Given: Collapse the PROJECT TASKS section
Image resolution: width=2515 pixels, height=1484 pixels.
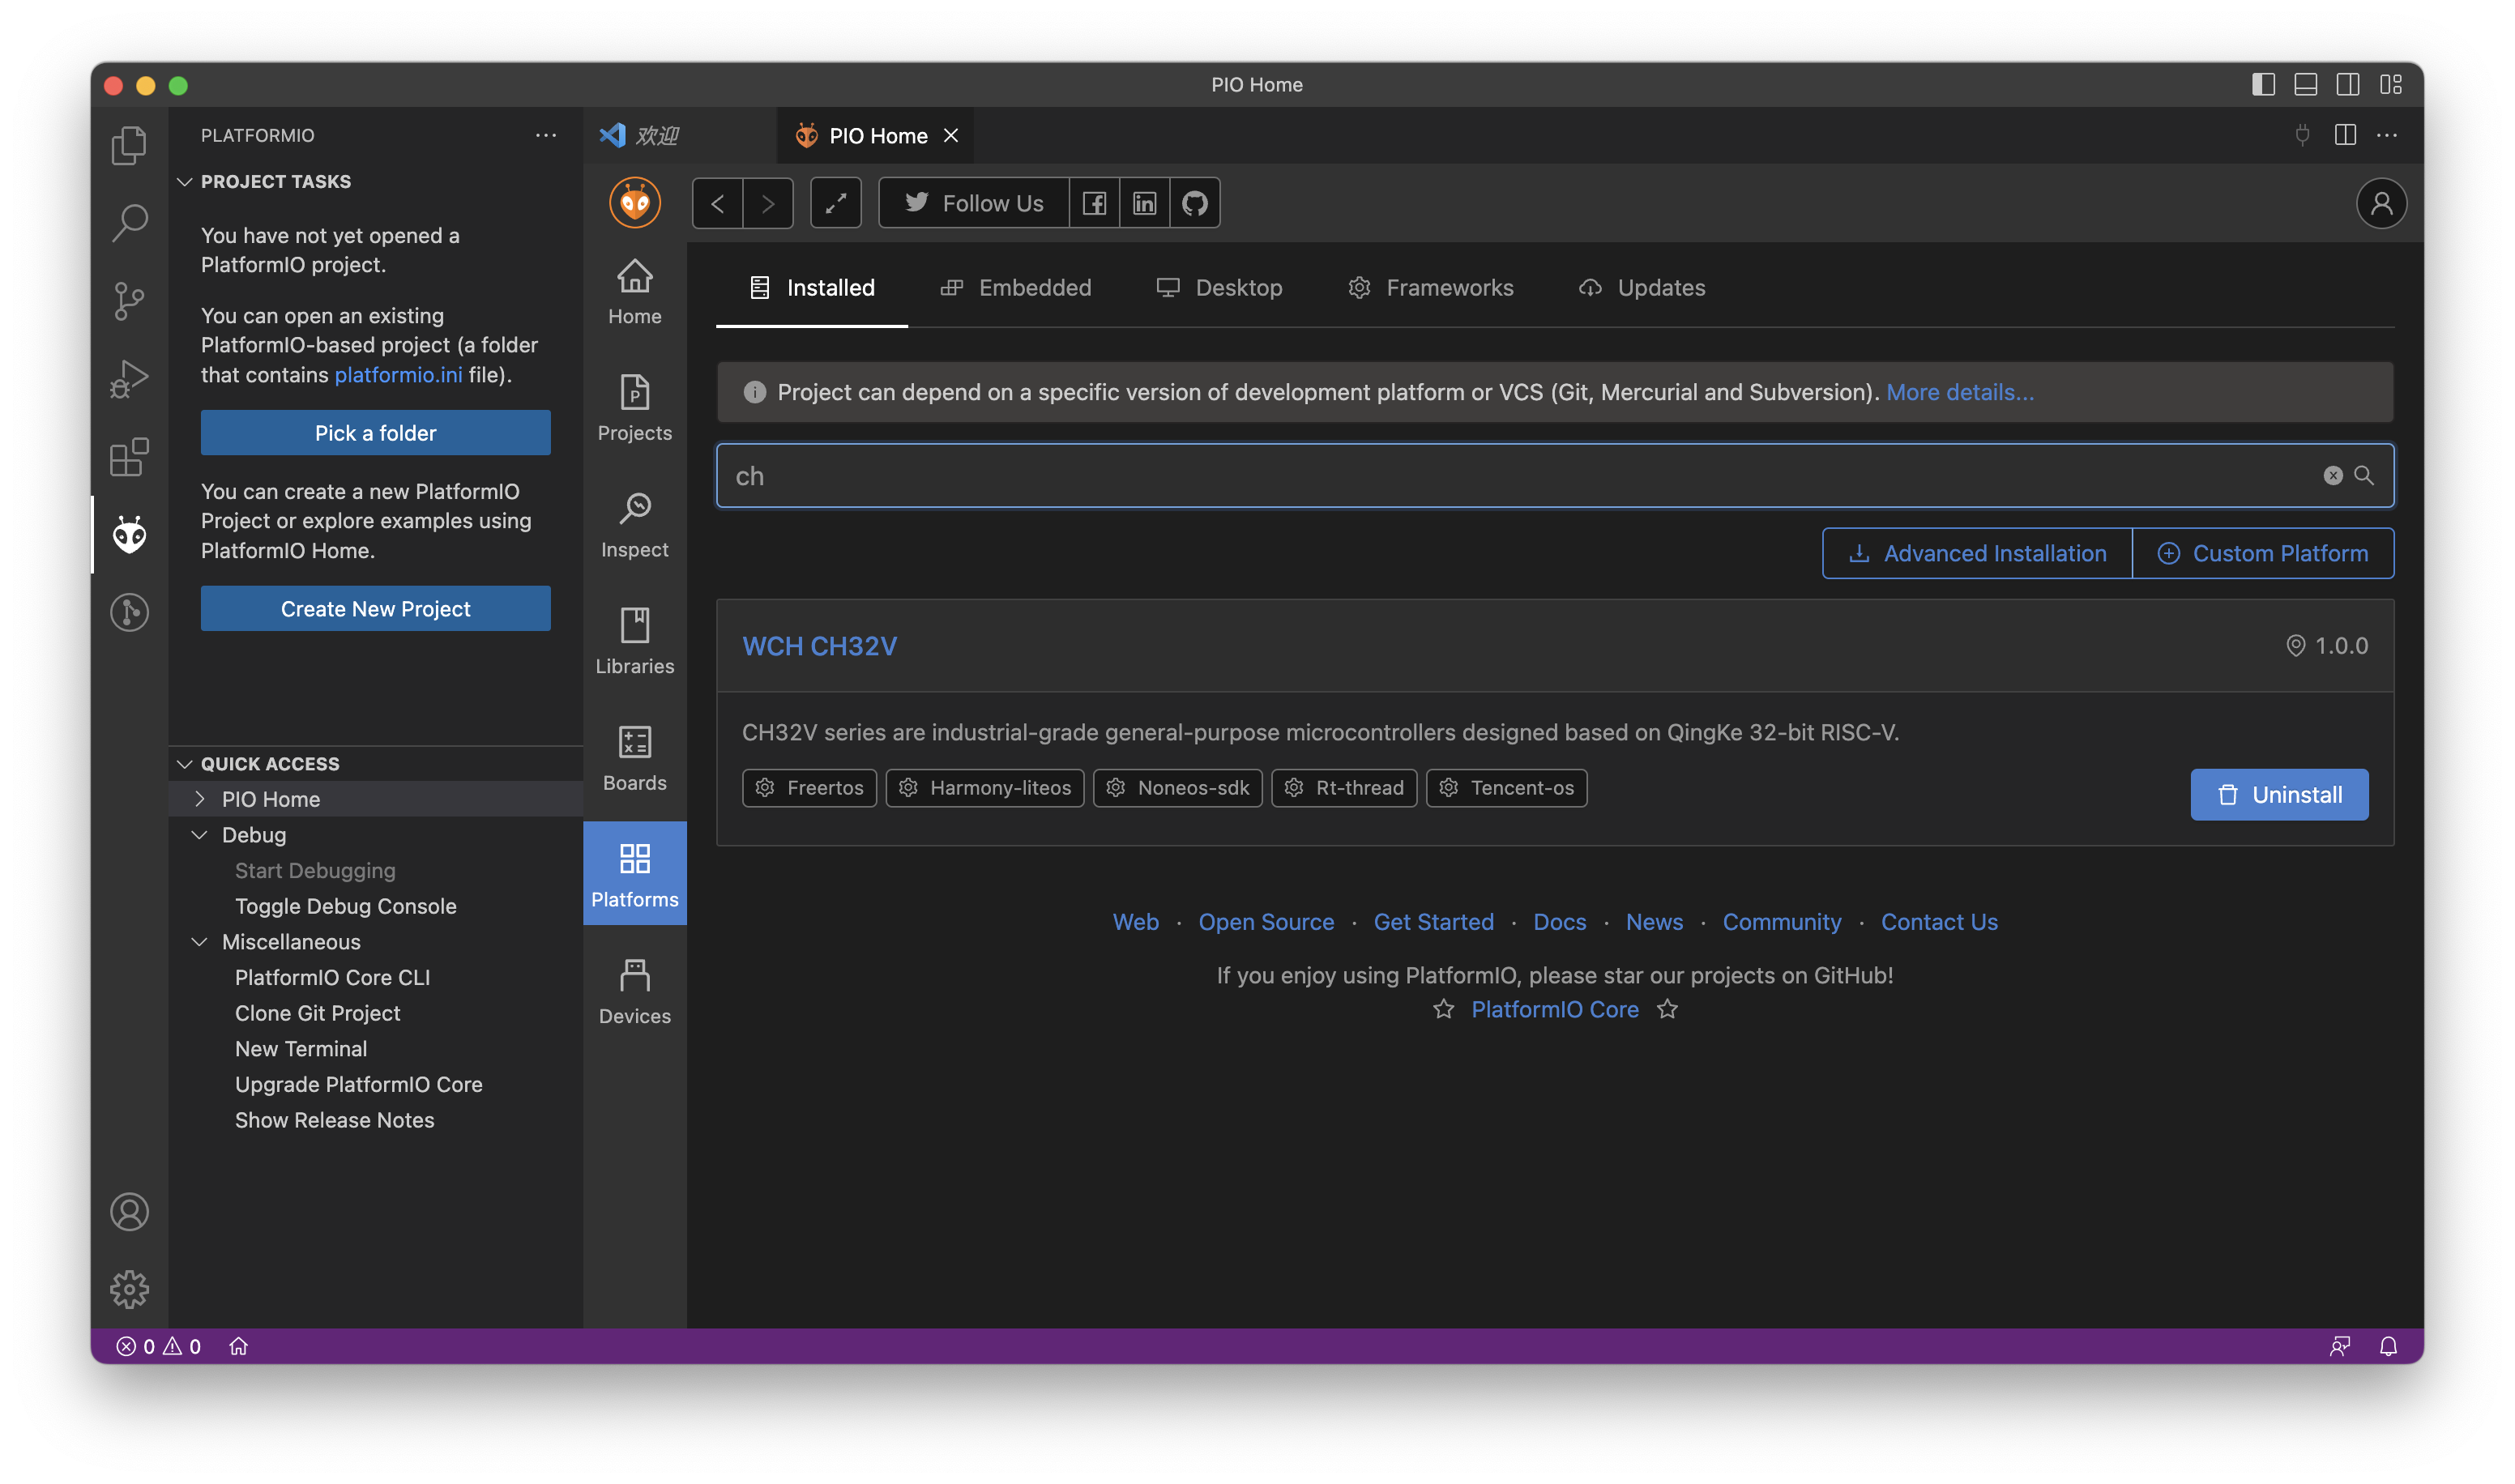Looking at the screenshot, I should [184, 181].
